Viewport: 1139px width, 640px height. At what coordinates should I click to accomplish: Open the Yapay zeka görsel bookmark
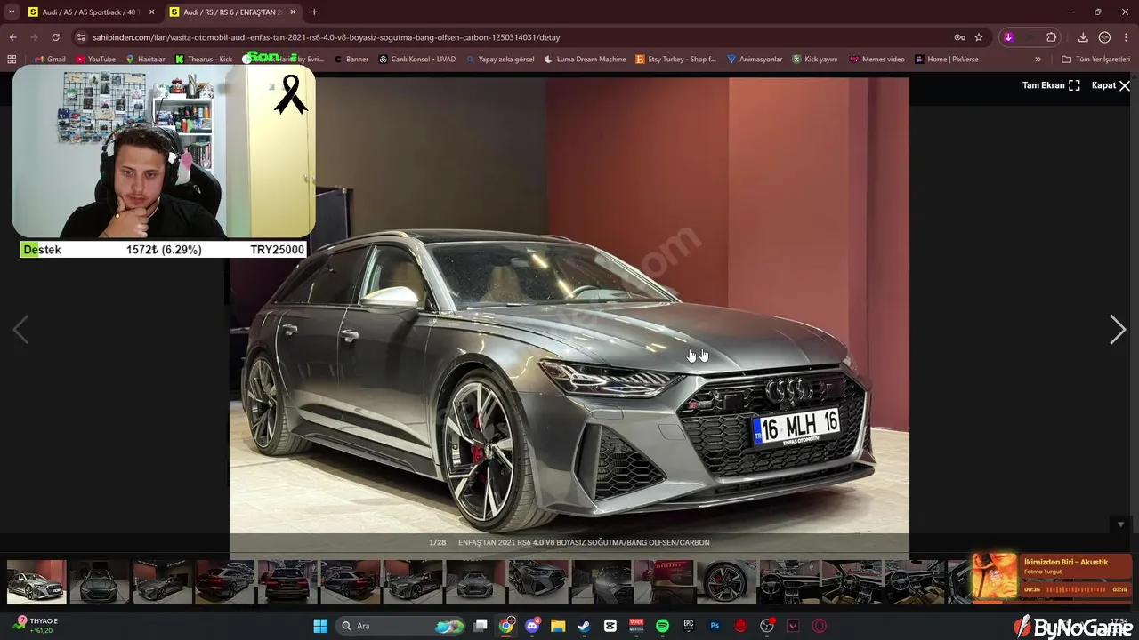(x=500, y=60)
